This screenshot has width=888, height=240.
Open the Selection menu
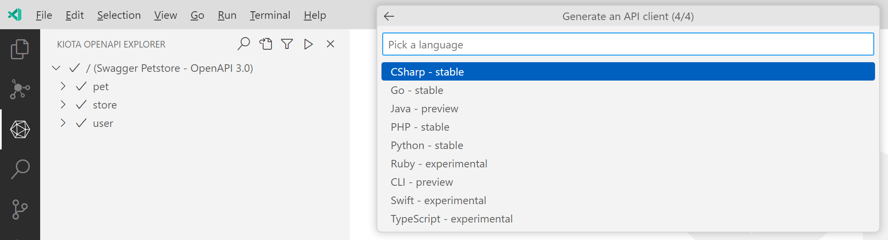pos(119,15)
